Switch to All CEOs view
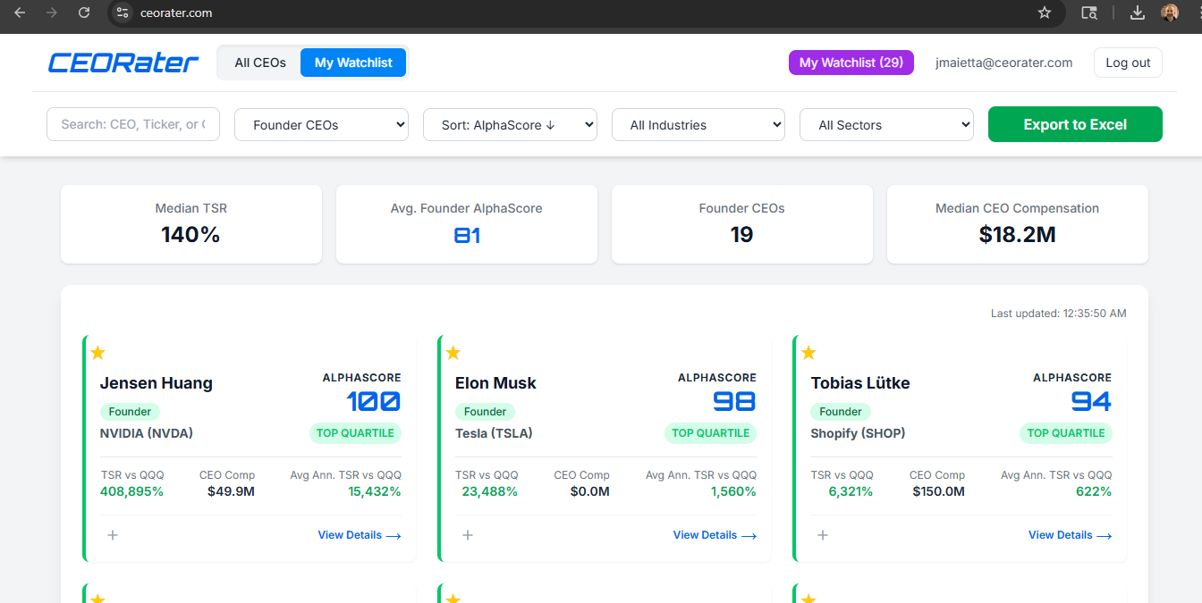This screenshot has width=1202, height=603. 260,63
